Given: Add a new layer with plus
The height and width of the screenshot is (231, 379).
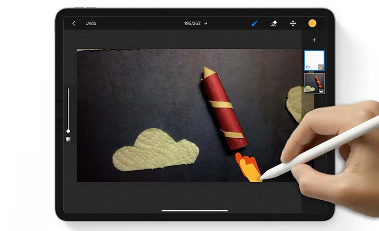Looking at the screenshot, I should [x=314, y=40].
